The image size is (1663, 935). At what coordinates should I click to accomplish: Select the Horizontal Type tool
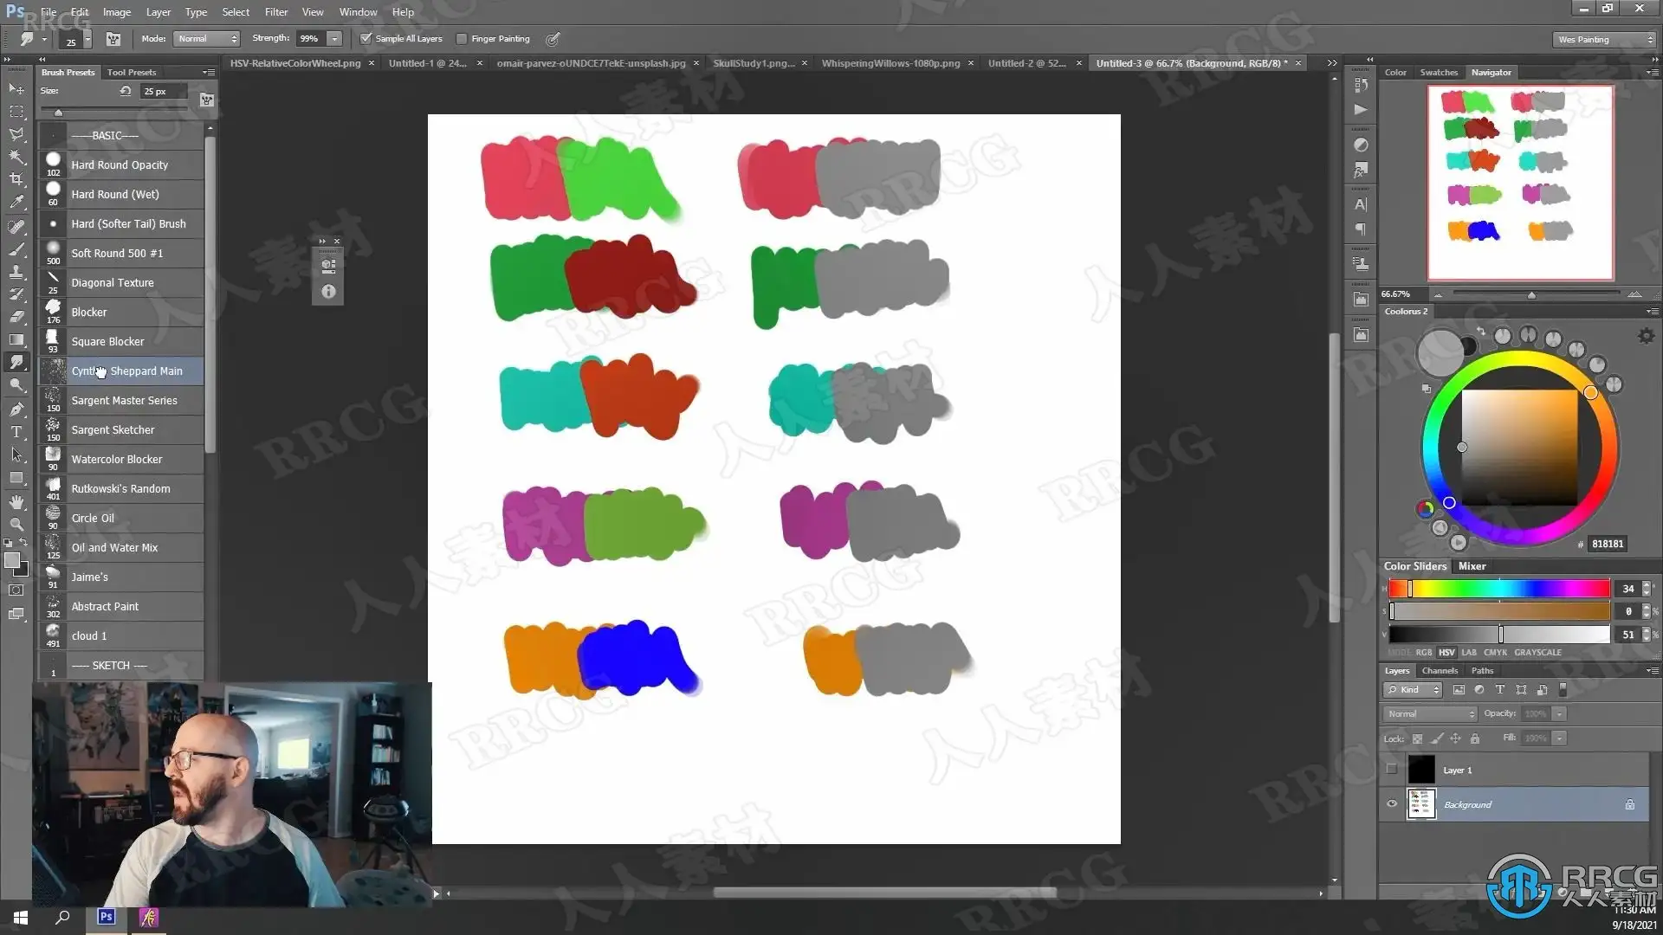16,432
